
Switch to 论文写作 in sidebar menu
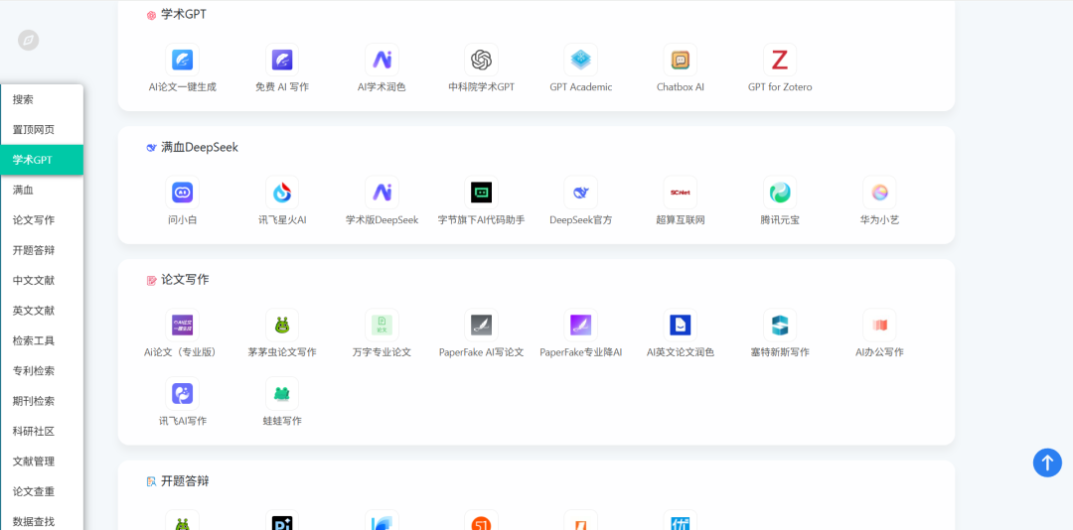click(x=34, y=220)
